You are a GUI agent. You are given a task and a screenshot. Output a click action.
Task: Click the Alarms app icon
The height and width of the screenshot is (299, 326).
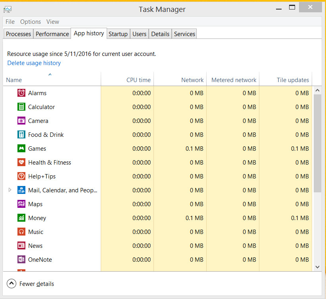coord(21,93)
